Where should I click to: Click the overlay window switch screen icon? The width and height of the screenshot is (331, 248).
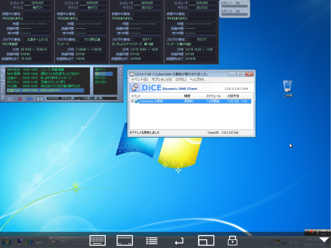click(206, 240)
